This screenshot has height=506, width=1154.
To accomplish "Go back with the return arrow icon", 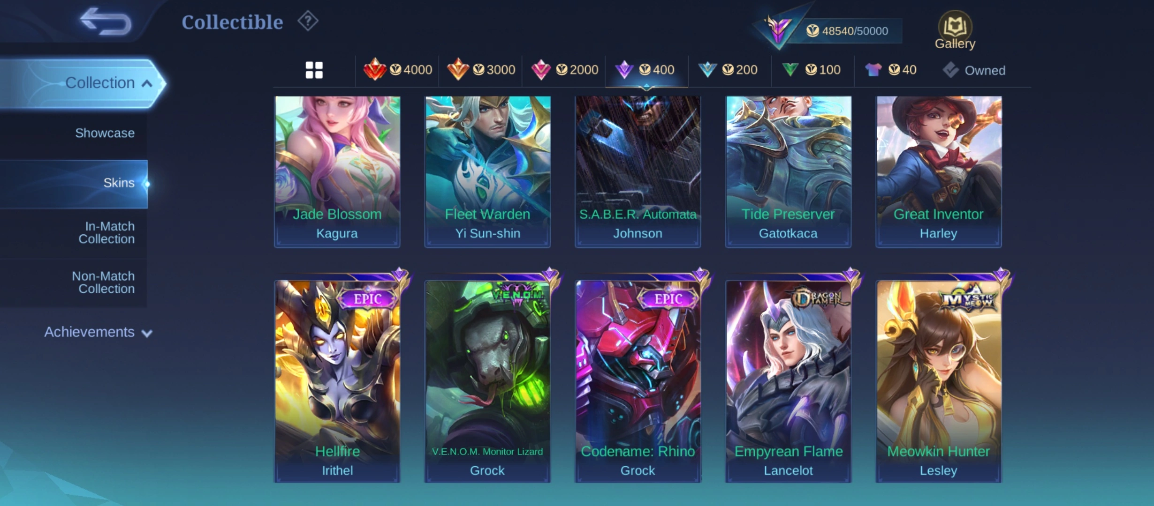I will (x=105, y=22).
